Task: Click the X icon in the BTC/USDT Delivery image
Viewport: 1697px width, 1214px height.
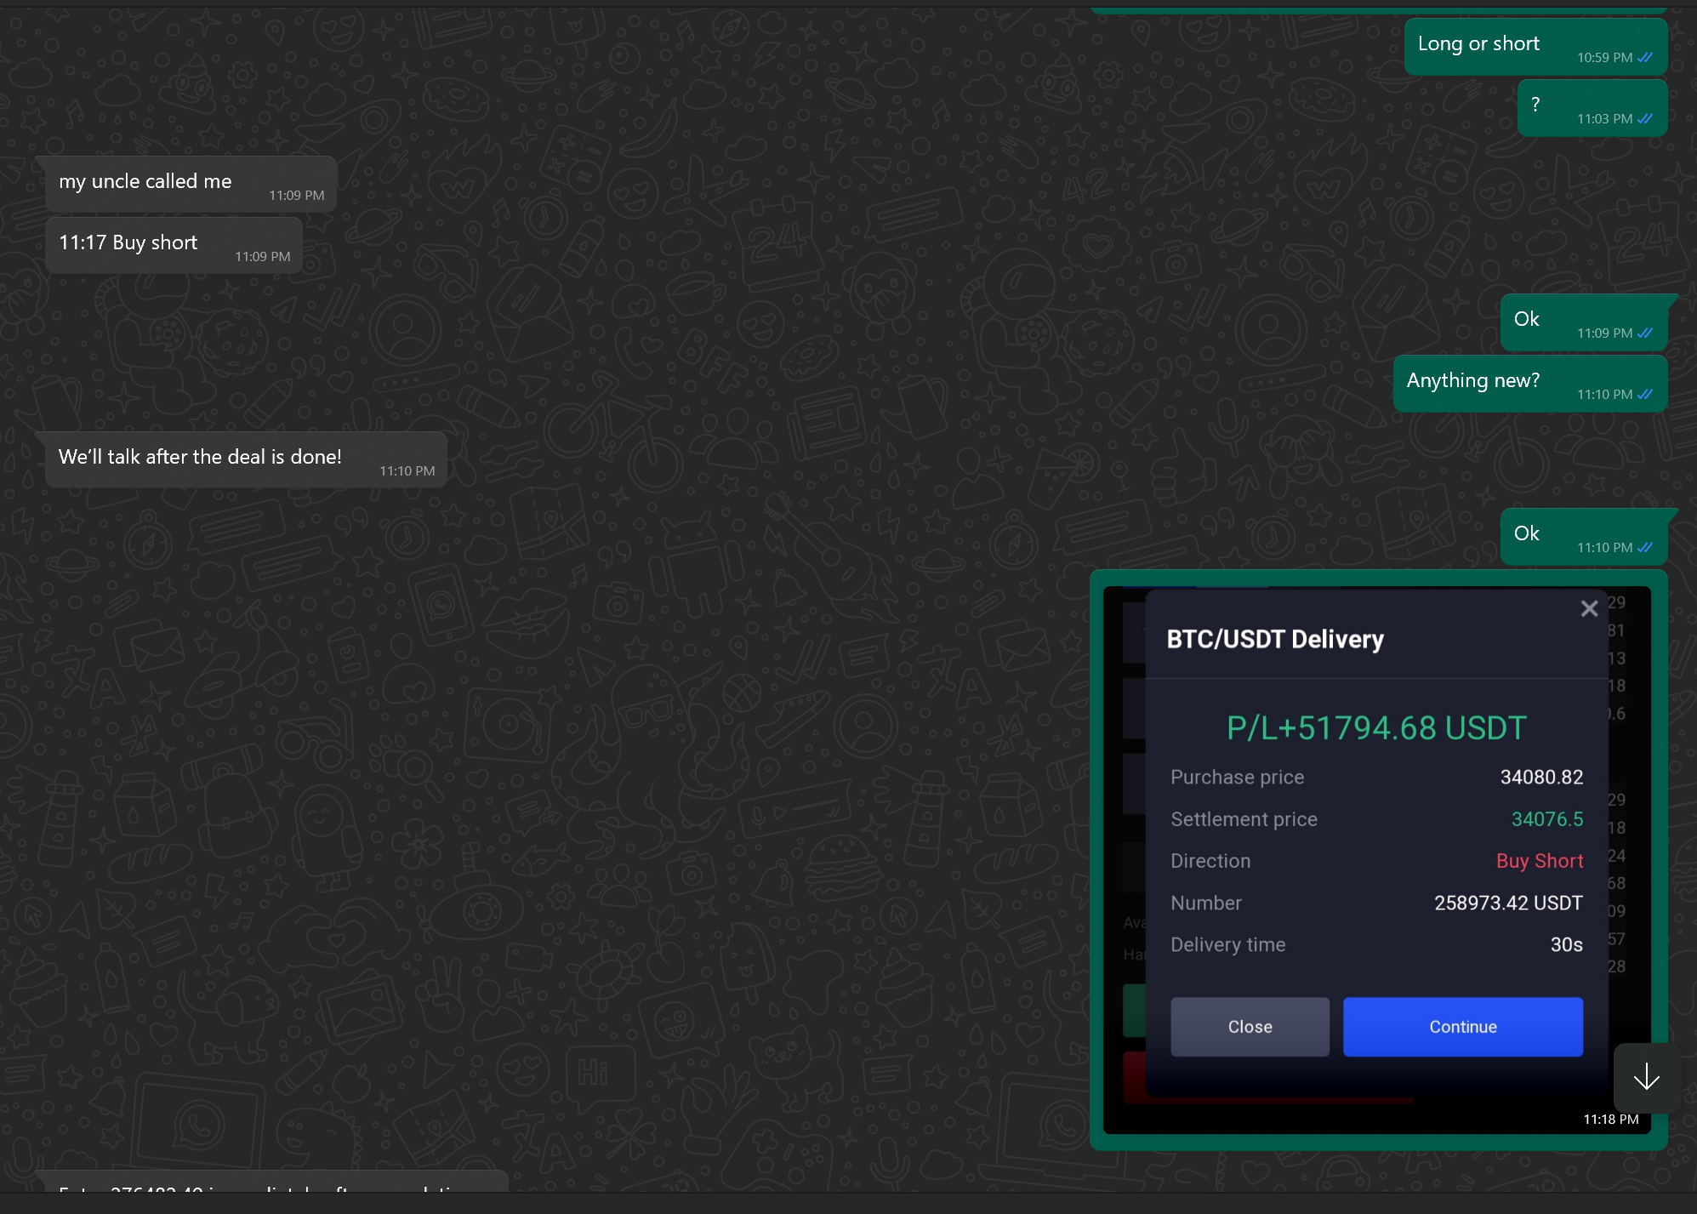Action: pyautogui.click(x=1589, y=609)
